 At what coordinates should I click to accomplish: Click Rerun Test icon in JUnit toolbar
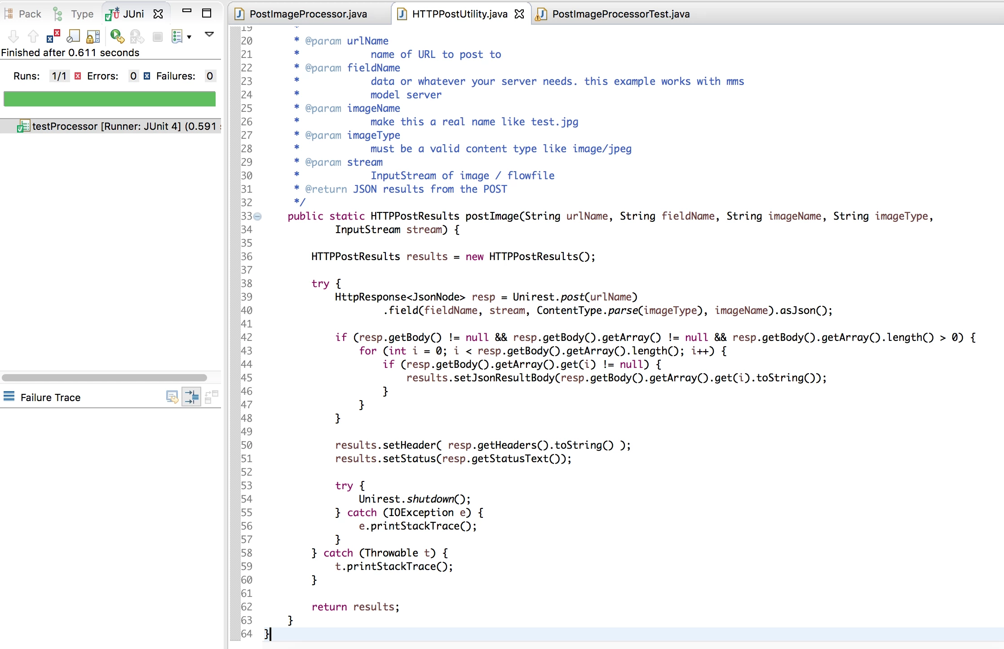point(117,36)
